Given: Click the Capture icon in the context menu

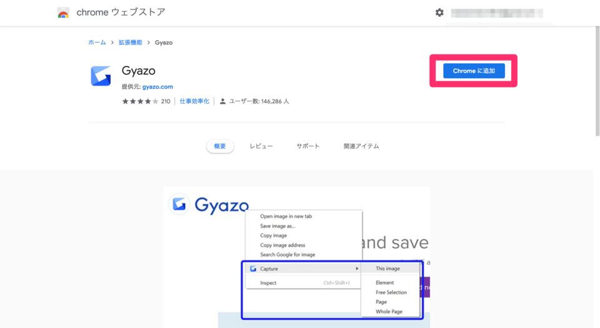Looking at the screenshot, I should [253, 269].
